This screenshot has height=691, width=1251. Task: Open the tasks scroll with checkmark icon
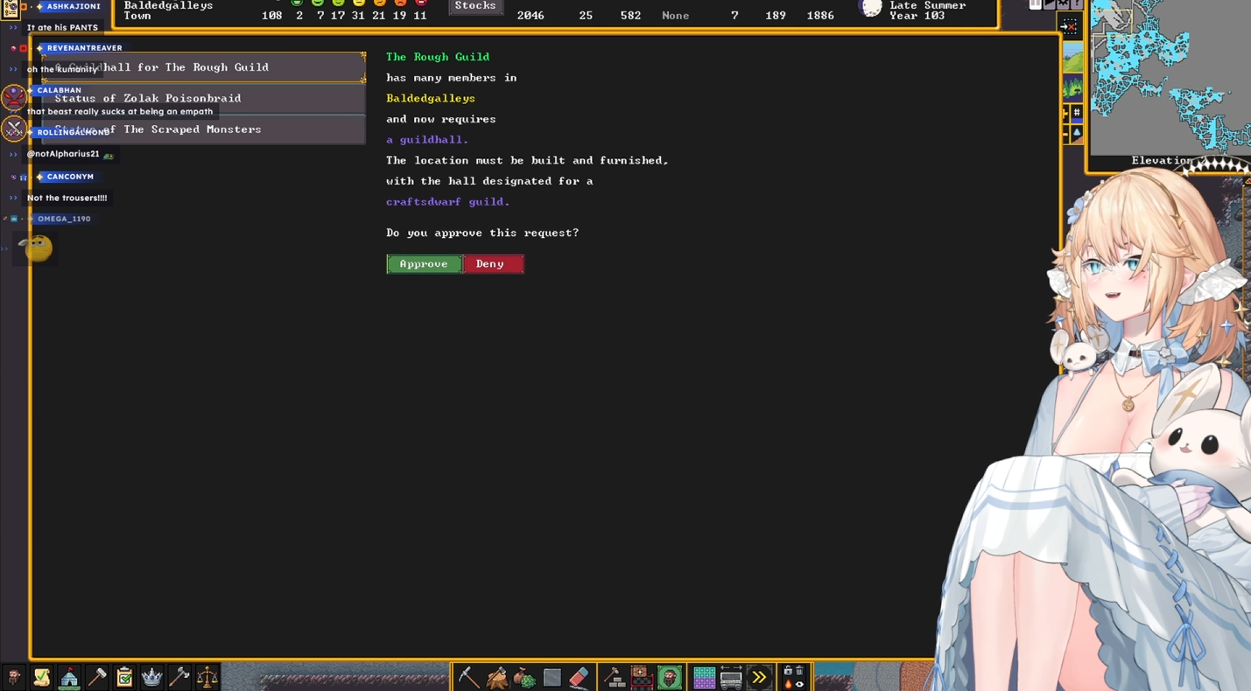pos(41,677)
